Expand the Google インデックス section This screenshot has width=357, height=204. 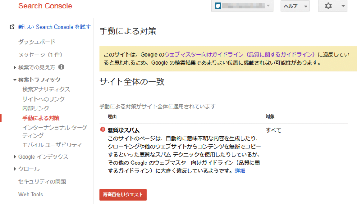[x=43, y=157]
